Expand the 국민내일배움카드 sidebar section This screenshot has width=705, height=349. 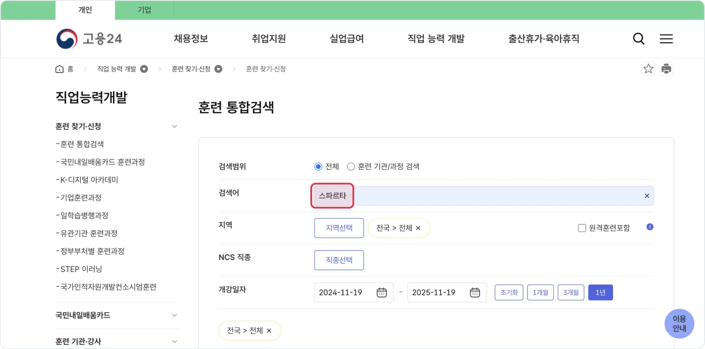pyautogui.click(x=174, y=315)
